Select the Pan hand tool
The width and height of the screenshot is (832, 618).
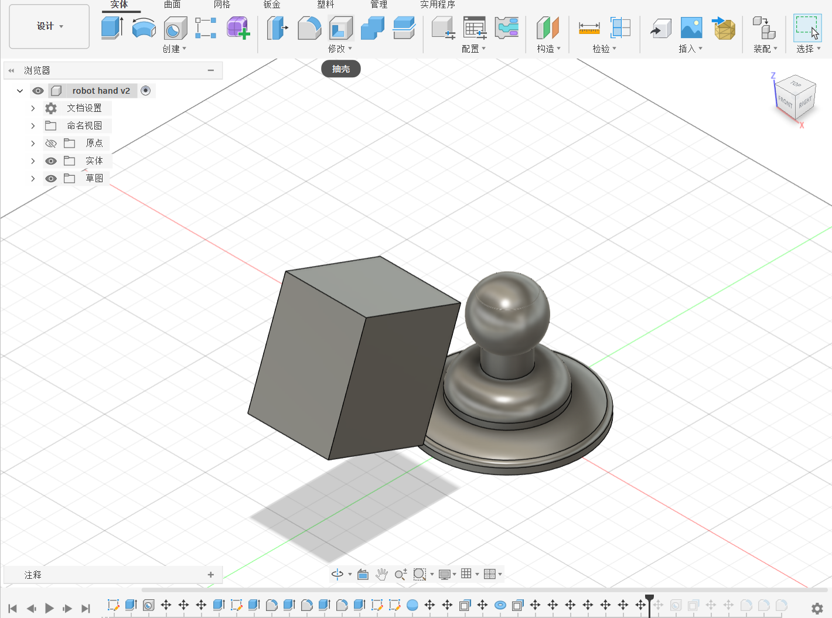(381, 574)
